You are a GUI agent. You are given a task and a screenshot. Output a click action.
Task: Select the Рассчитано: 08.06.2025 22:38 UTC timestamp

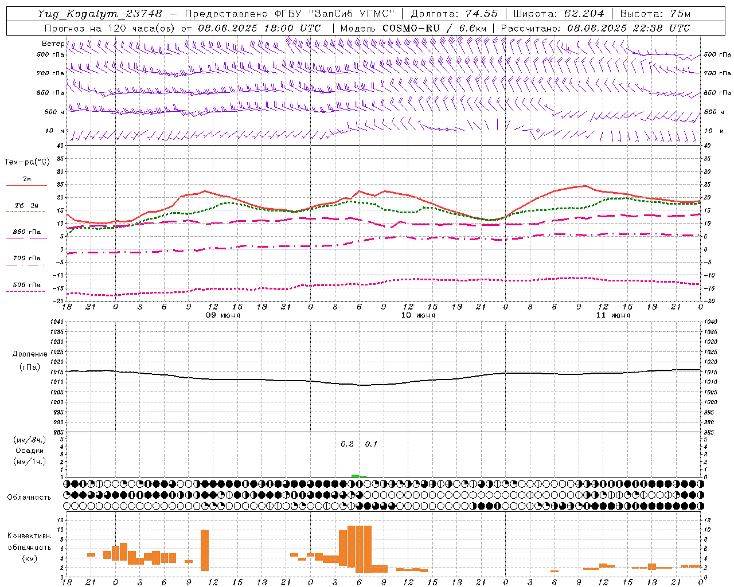coord(595,28)
